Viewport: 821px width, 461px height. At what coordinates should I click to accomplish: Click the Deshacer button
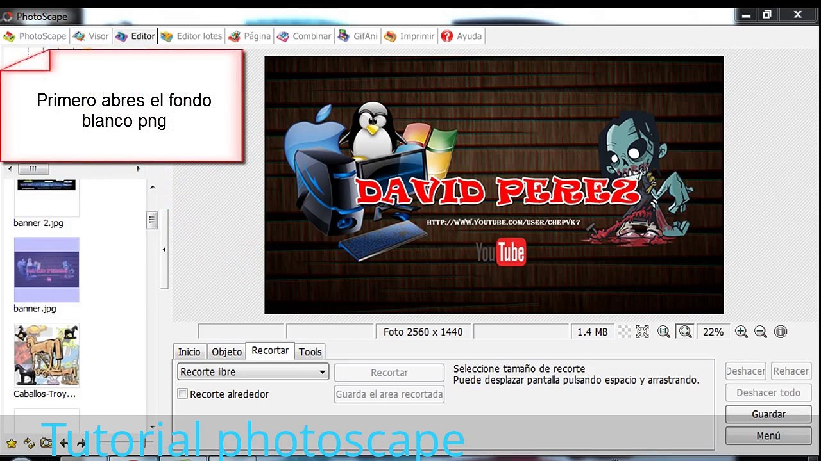pyautogui.click(x=745, y=371)
